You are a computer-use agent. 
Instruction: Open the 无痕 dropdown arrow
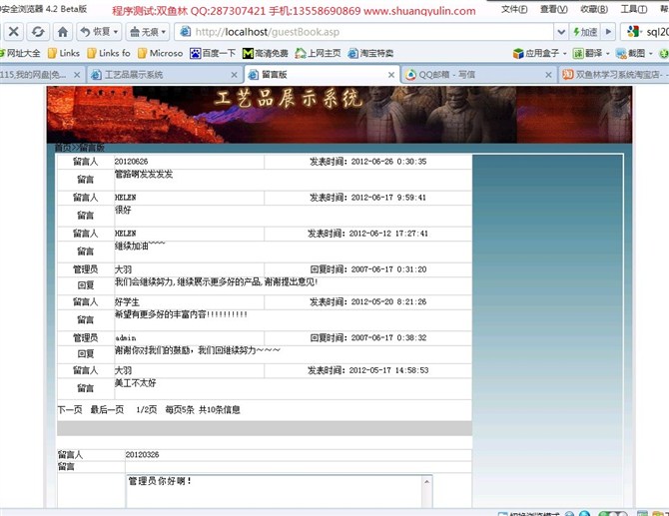click(x=164, y=32)
